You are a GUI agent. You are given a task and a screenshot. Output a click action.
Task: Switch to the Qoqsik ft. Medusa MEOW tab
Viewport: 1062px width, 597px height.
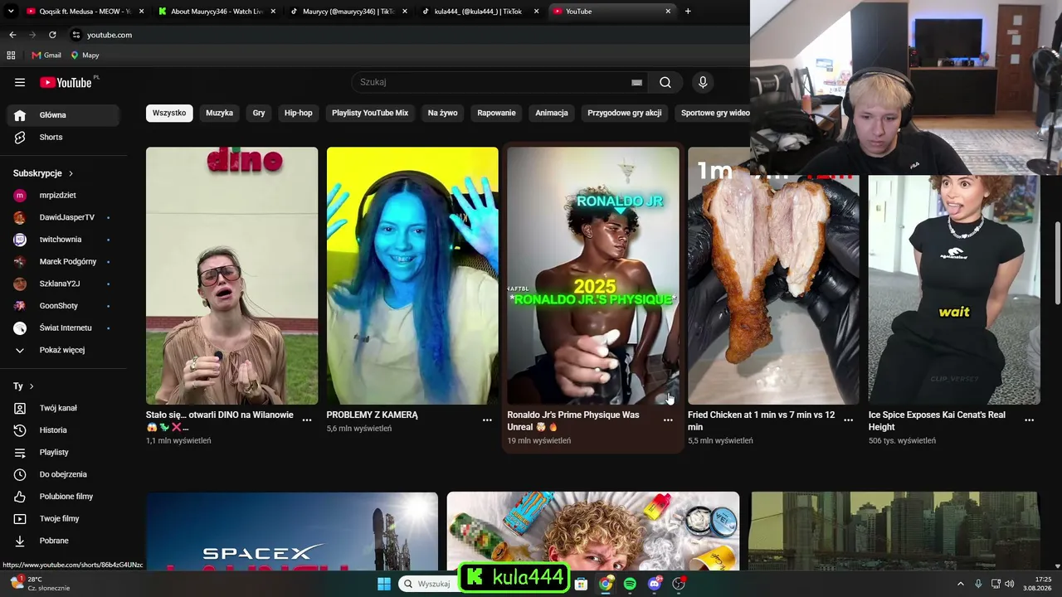coord(83,12)
